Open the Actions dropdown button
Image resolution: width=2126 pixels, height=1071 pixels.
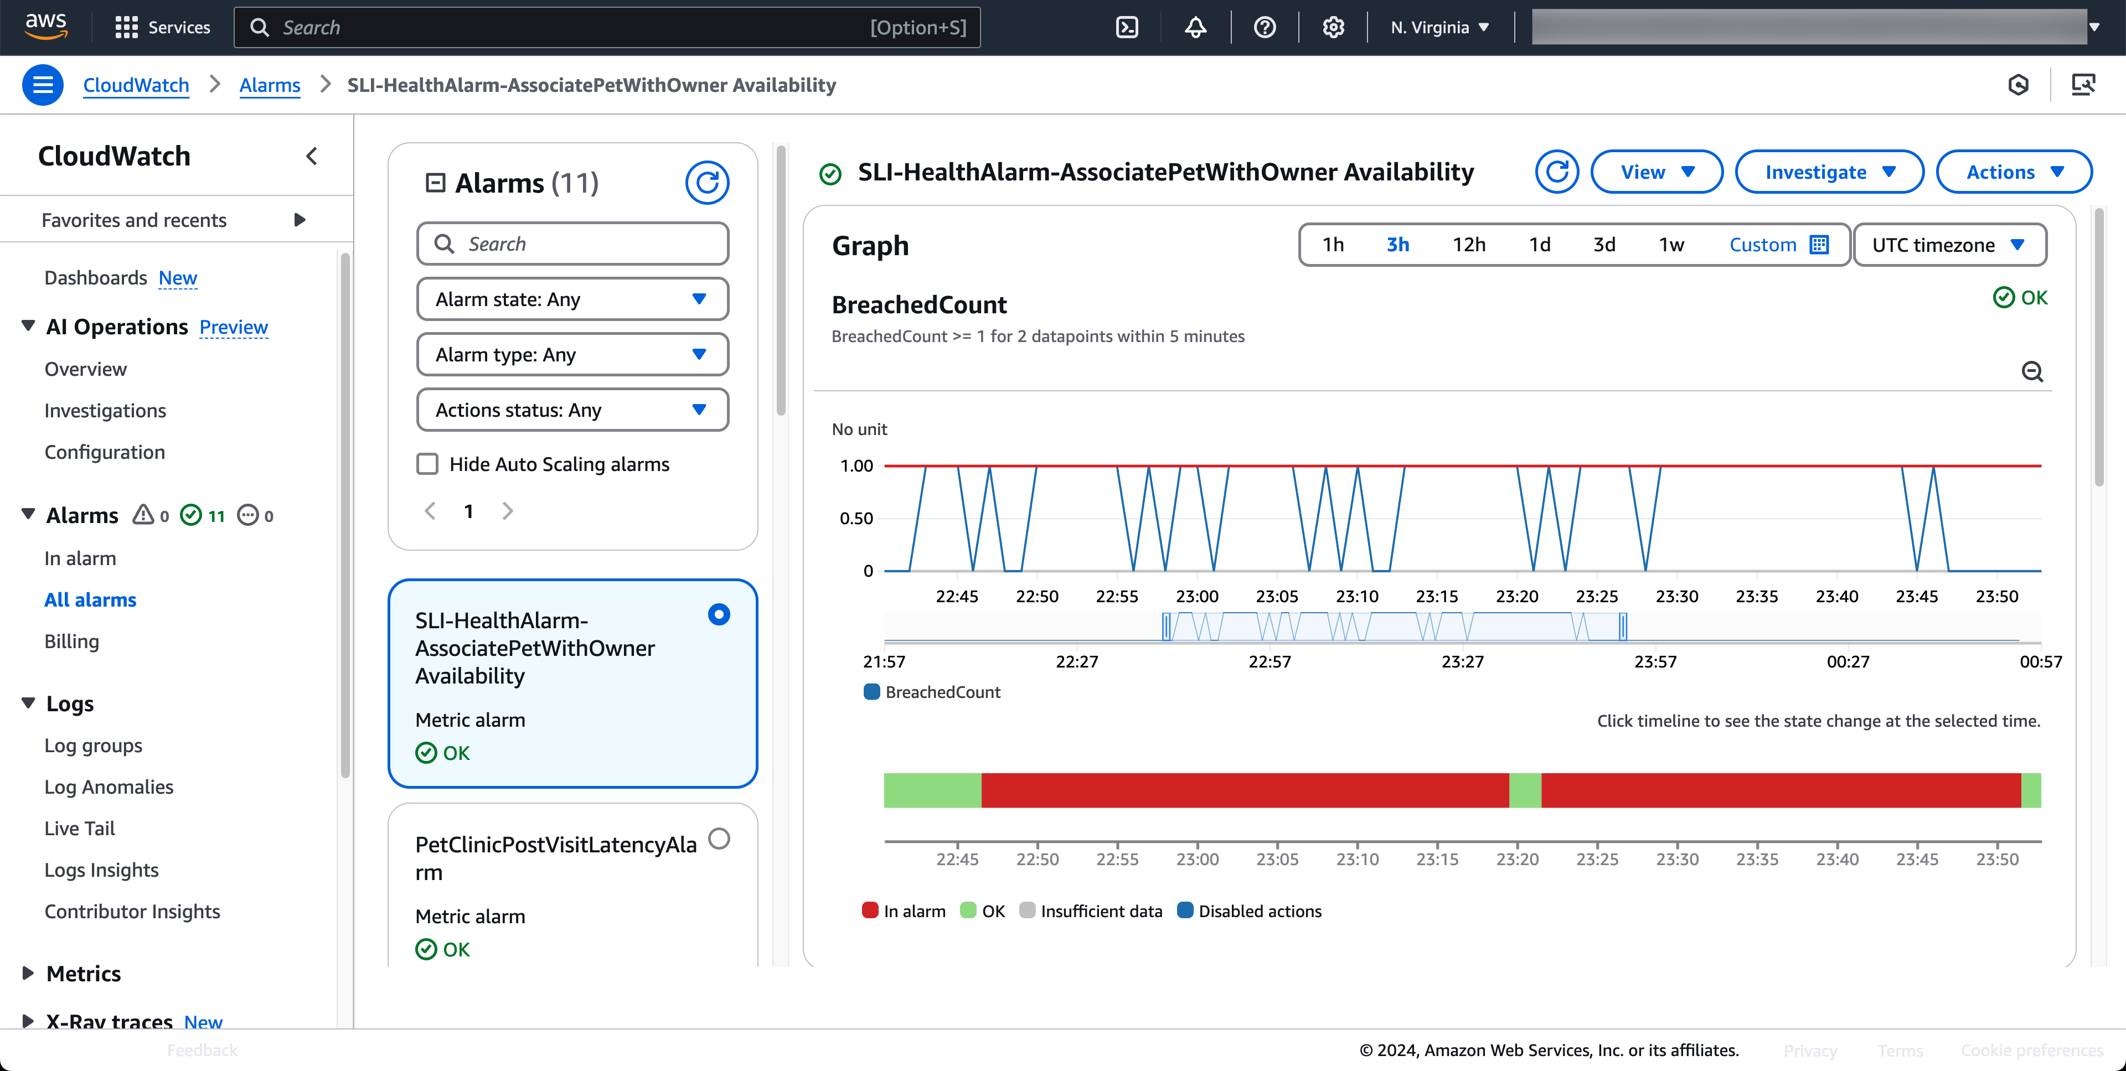pyautogui.click(x=2014, y=172)
